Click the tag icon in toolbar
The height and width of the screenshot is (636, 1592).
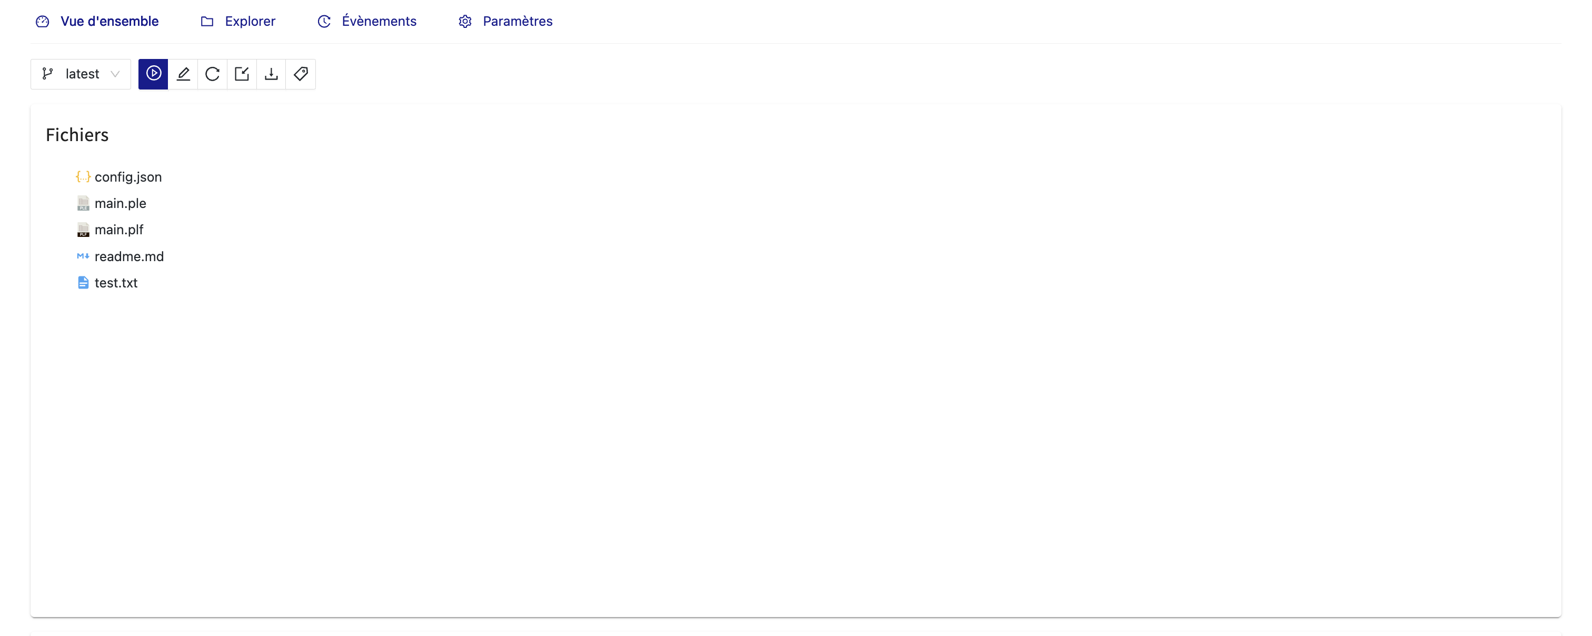301,74
